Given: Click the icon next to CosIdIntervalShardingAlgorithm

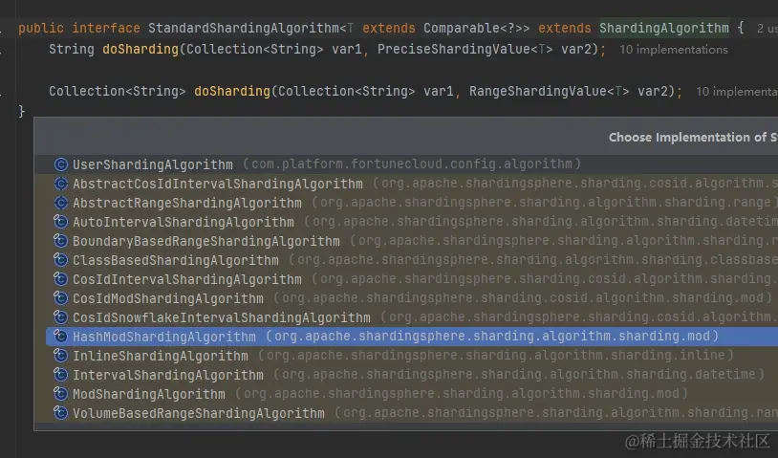Looking at the screenshot, I should point(60,279).
